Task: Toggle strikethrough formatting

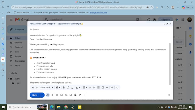Action: coord(112,88)
